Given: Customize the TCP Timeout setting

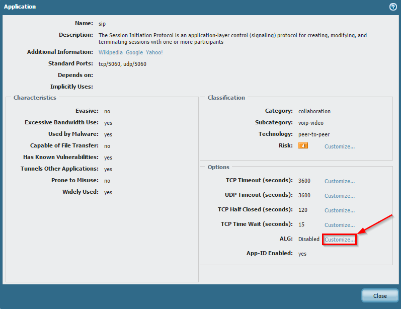Looking at the screenshot, I should 339,181.
